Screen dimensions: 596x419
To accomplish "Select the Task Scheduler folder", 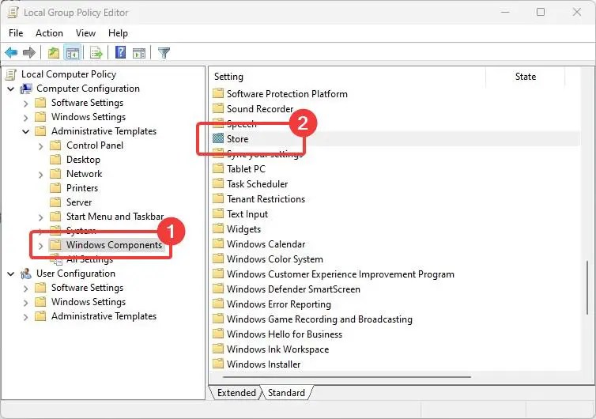I will click(258, 183).
